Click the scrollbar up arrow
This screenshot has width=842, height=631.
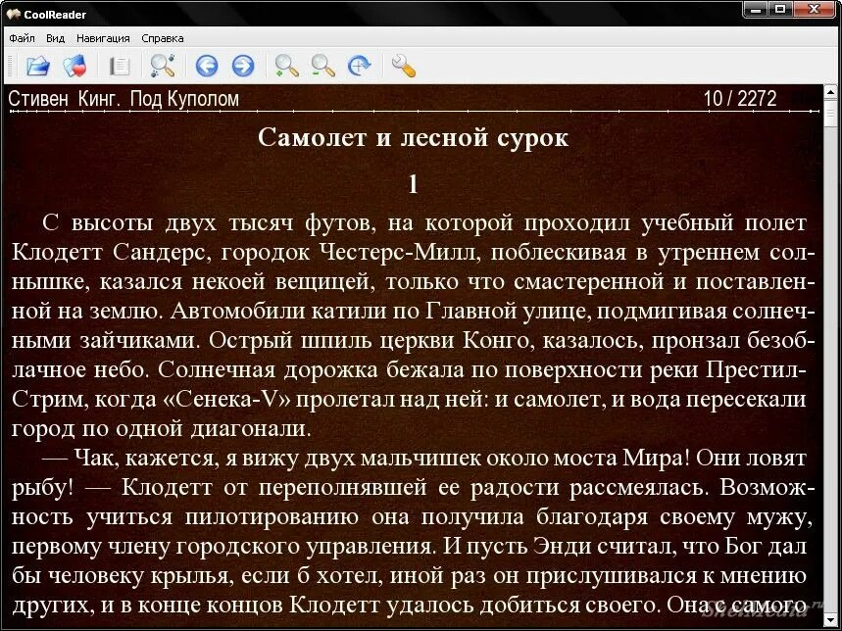[831, 92]
